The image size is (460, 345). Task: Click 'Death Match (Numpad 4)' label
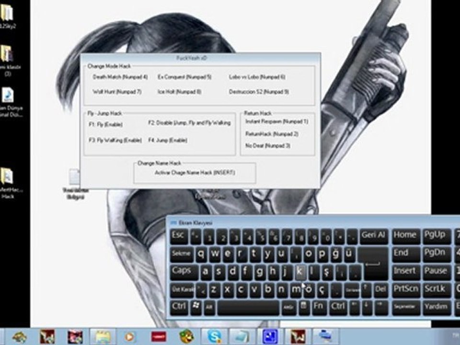(120, 77)
